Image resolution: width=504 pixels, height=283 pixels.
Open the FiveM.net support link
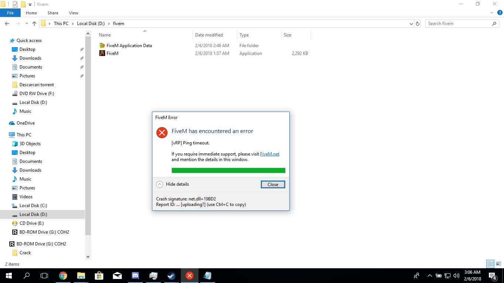270,154
